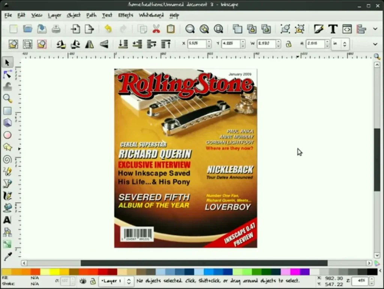Viewport: 384px width, 289px height.
Task: Pick the Paint Bucket fill tool
Action: point(7,208)
